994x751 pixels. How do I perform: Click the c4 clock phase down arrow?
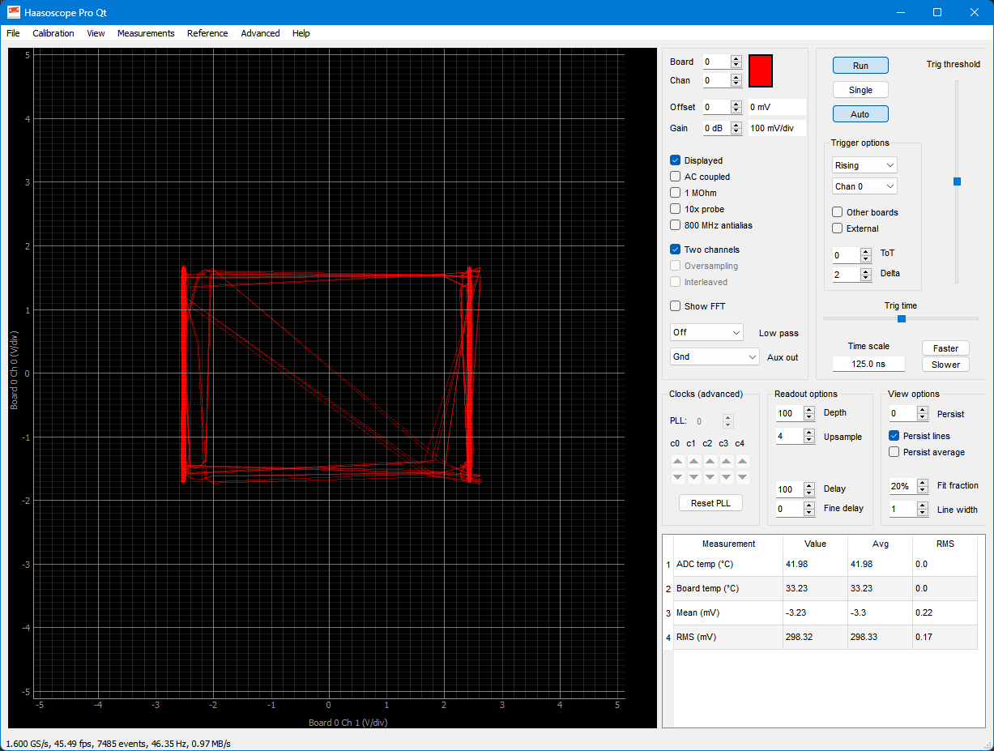pos(743,477)
